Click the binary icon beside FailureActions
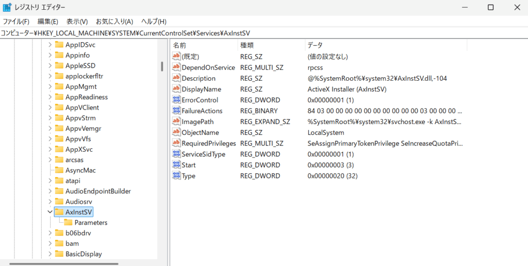 tap(176, 111)
